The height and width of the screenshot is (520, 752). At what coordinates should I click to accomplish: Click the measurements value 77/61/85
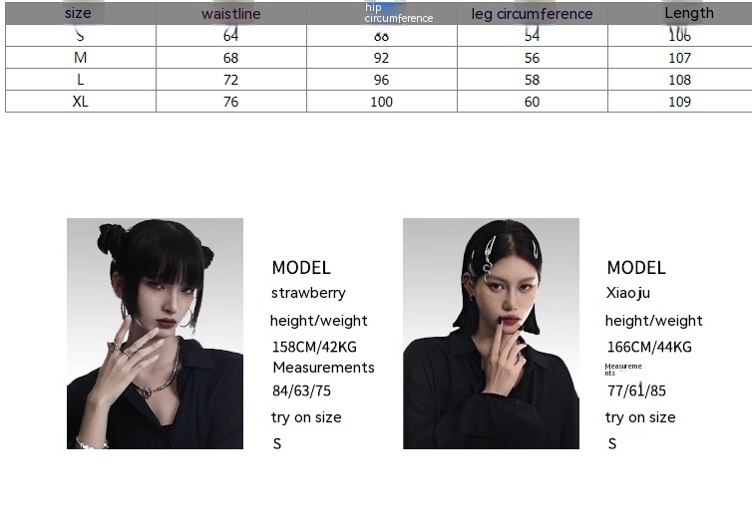636,390
